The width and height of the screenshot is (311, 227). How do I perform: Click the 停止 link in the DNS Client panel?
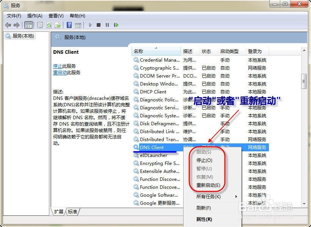58,66
